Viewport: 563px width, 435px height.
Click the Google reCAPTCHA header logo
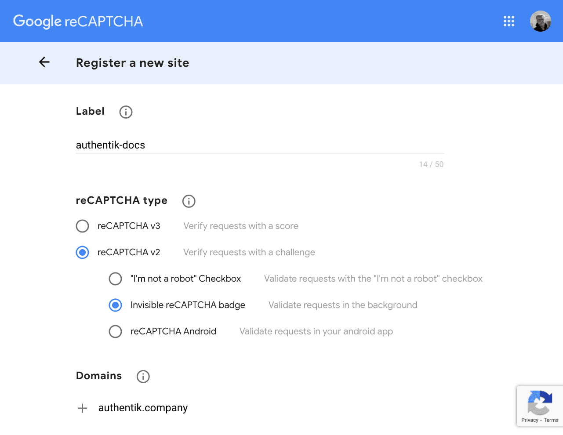point(78,21)
